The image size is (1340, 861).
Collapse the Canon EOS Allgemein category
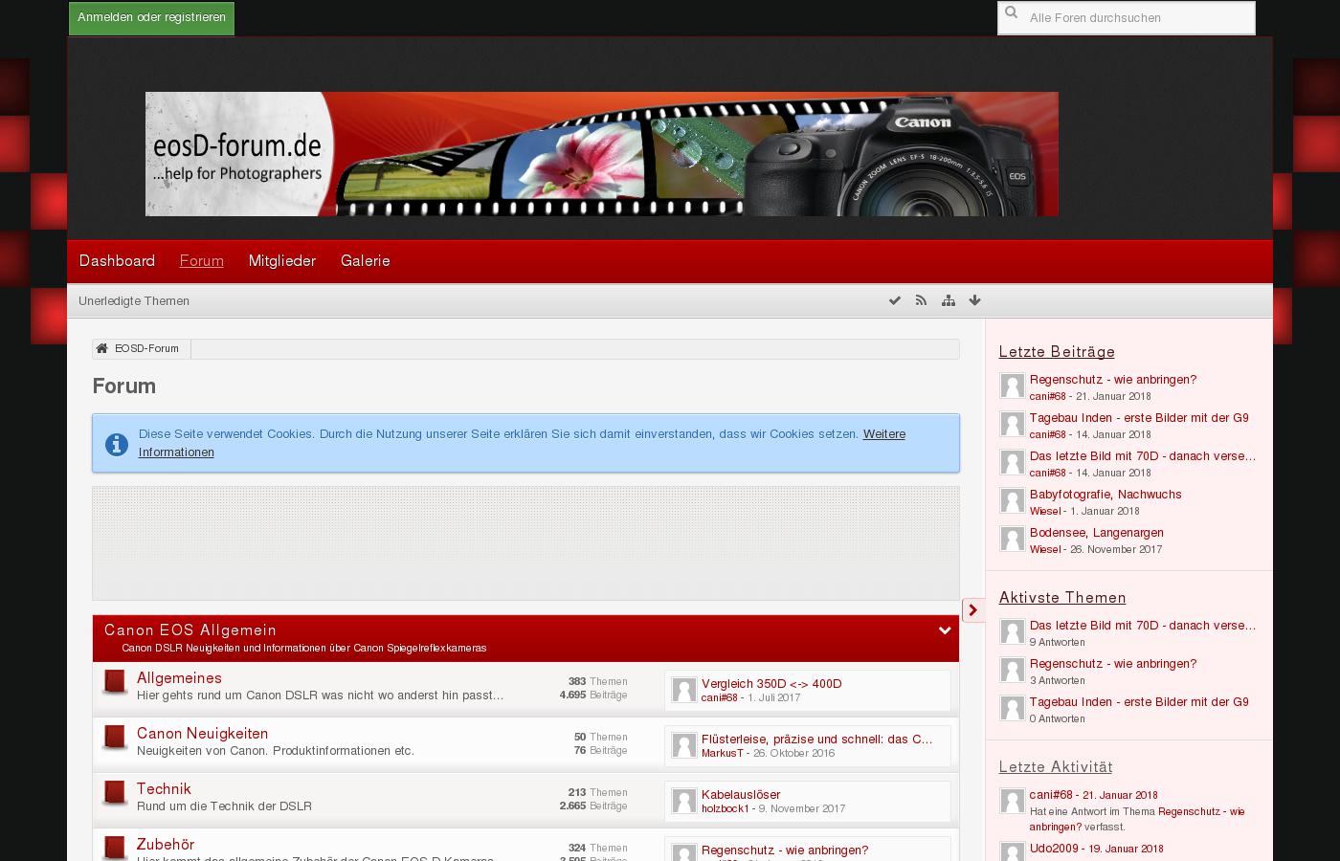pos(945,630)
